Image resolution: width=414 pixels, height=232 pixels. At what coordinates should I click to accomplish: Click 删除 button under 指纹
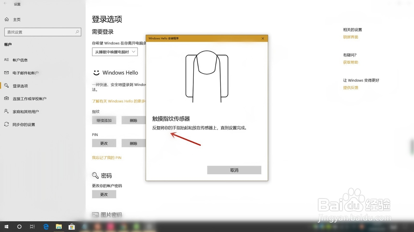coord(133,121)
